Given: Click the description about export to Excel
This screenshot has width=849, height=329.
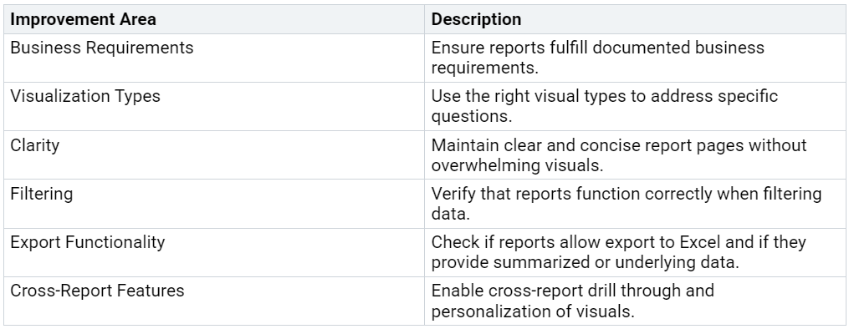Looking at the screenshot, I should tap(618, 252).
